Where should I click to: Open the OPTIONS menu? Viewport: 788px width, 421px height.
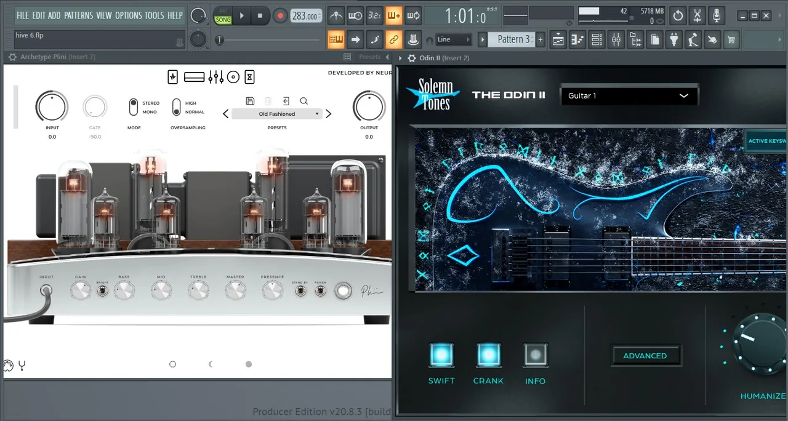point(129,15)
